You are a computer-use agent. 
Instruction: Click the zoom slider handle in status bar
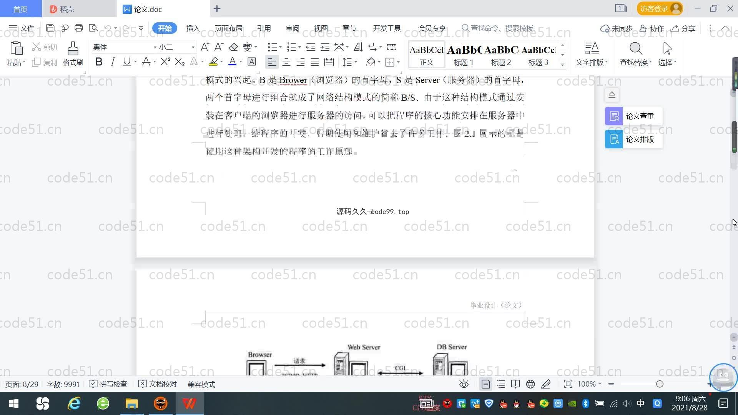point(660,384)
